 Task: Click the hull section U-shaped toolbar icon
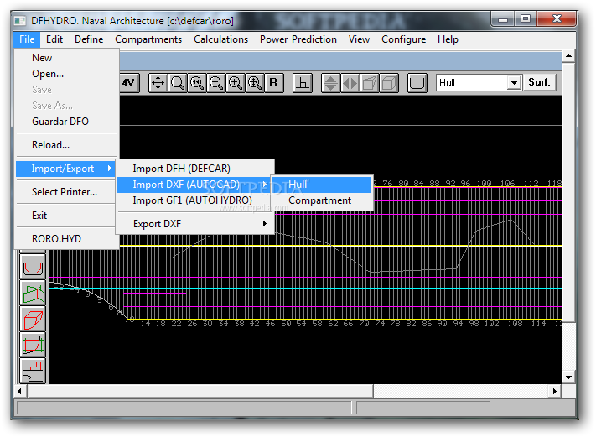[x=417, y=82]
